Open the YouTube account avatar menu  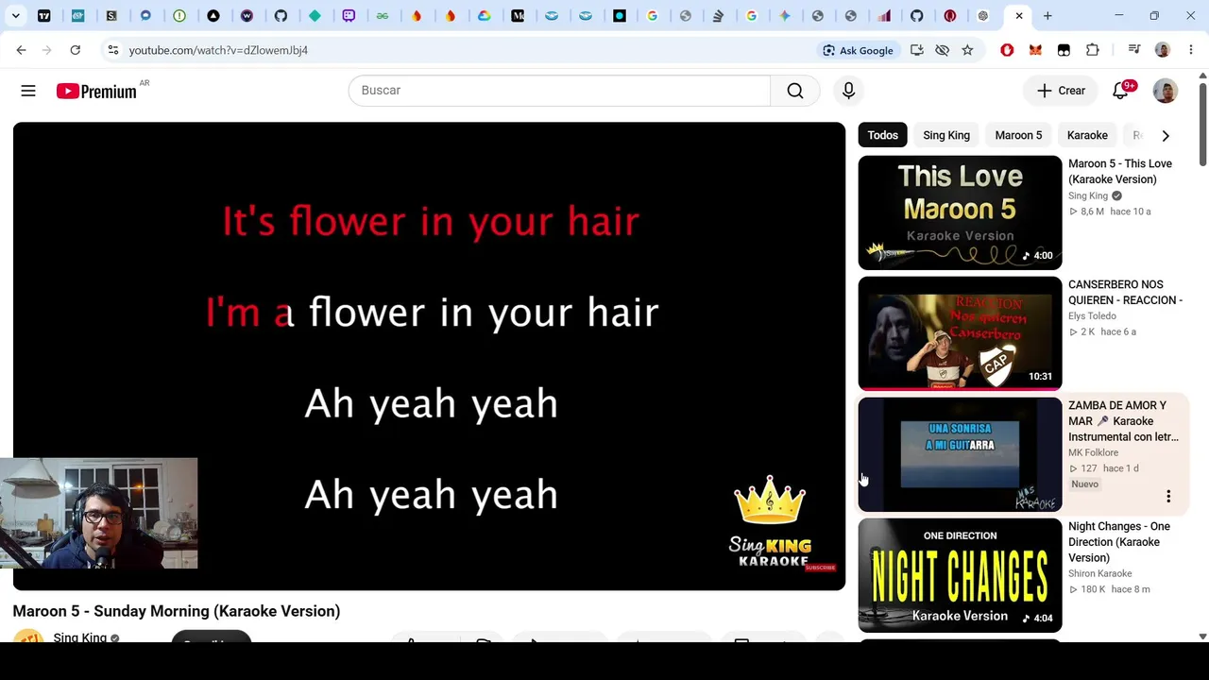[x=1166, y=91]
